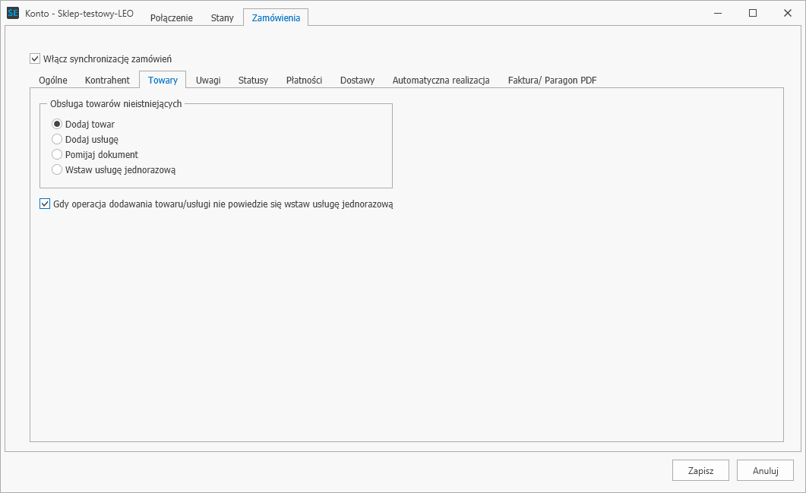Image resolution: width=806 pixels, height=493 pixels.
Task: Switch to the Kontrahent sub-tab
Action: [x=107, y=81]
